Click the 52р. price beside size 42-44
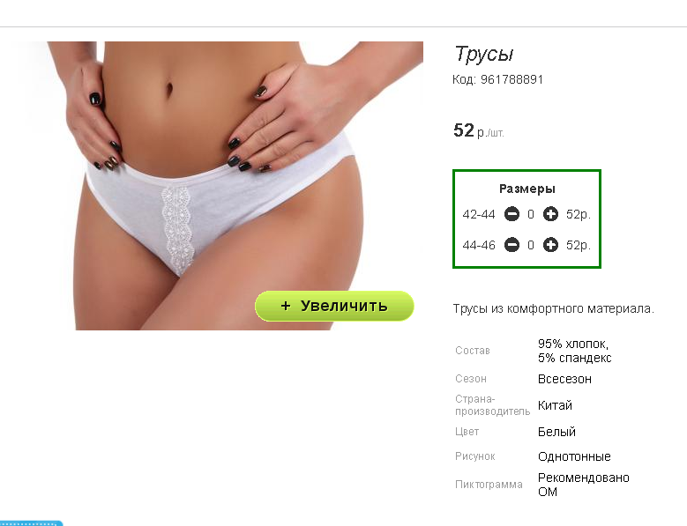687x526 pixels. (x=579, y=214)
